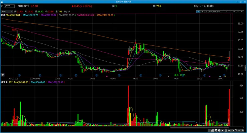Click the 成交量 volume panel title

tap(4, 82)
